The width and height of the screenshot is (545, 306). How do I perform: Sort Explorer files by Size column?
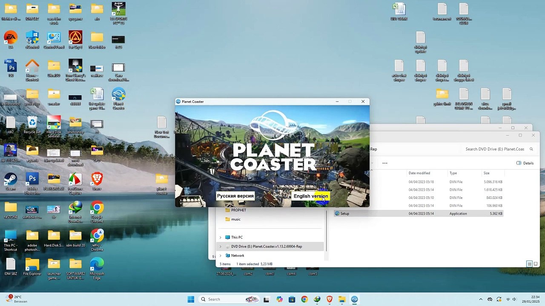pyautogui.click(x=487, y=173)
